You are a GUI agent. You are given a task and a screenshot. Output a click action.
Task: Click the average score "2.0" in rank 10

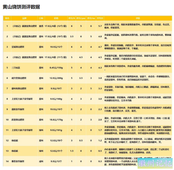100,120
